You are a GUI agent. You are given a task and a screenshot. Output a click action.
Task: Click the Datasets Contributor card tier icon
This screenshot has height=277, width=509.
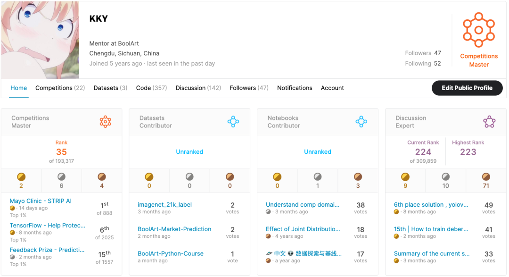pyautogui.click(x=233, y=122)
